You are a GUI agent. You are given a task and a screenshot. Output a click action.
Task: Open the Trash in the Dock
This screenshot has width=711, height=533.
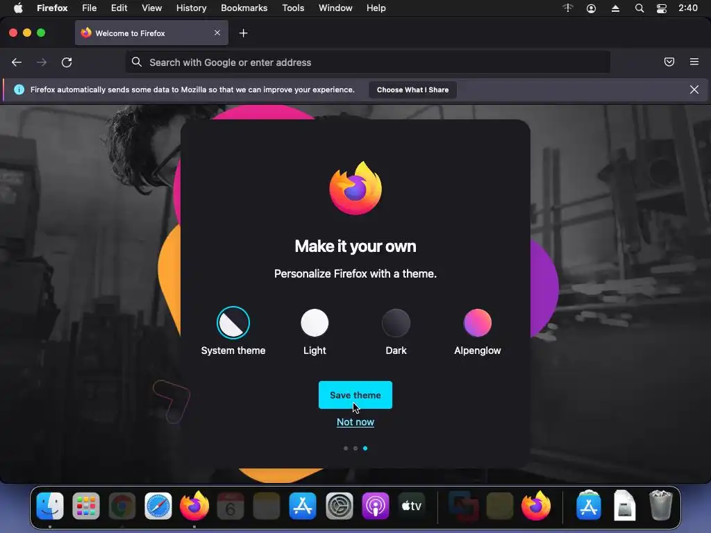[661, 505]
